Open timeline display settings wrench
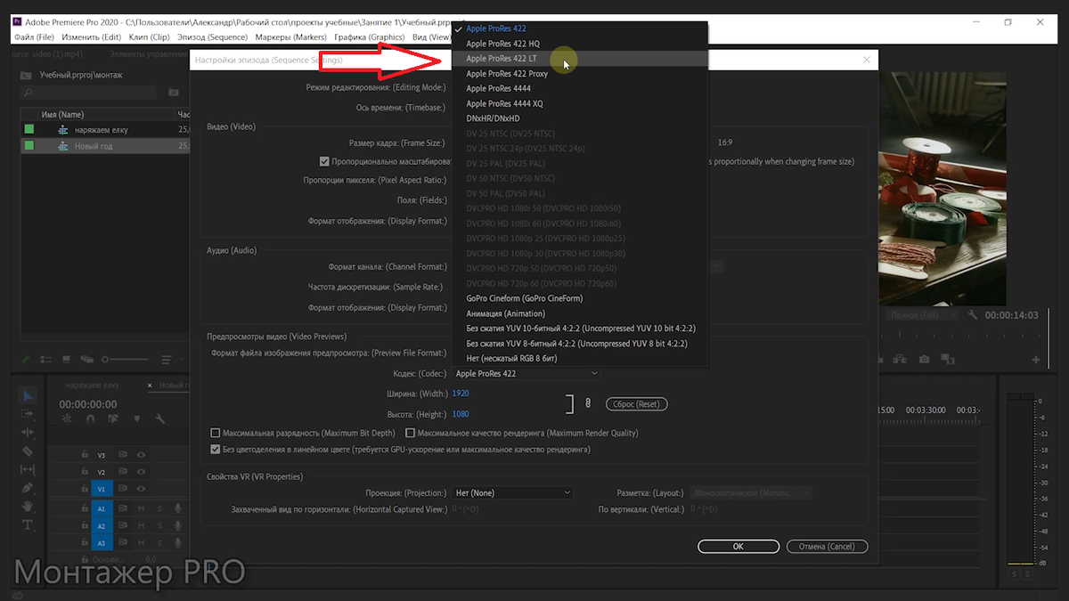This screenshot has height=601, width=1069. click(x=160, y=418)
